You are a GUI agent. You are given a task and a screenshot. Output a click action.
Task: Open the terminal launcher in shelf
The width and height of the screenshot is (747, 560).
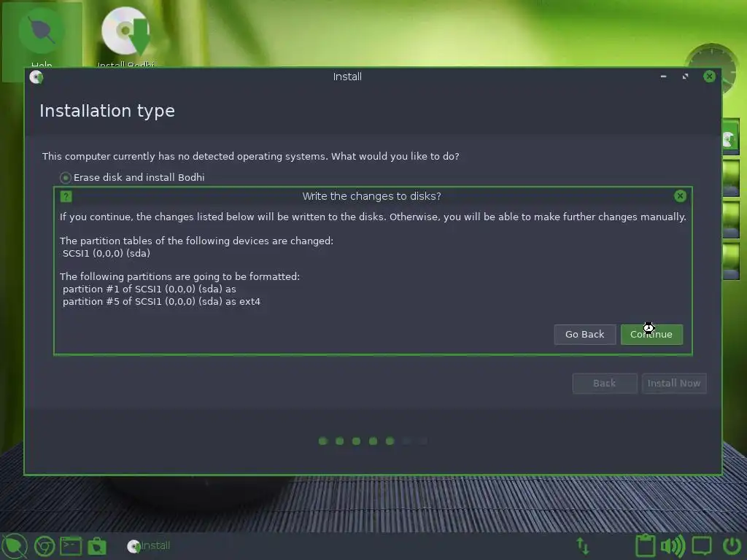(x=71, y=545)
